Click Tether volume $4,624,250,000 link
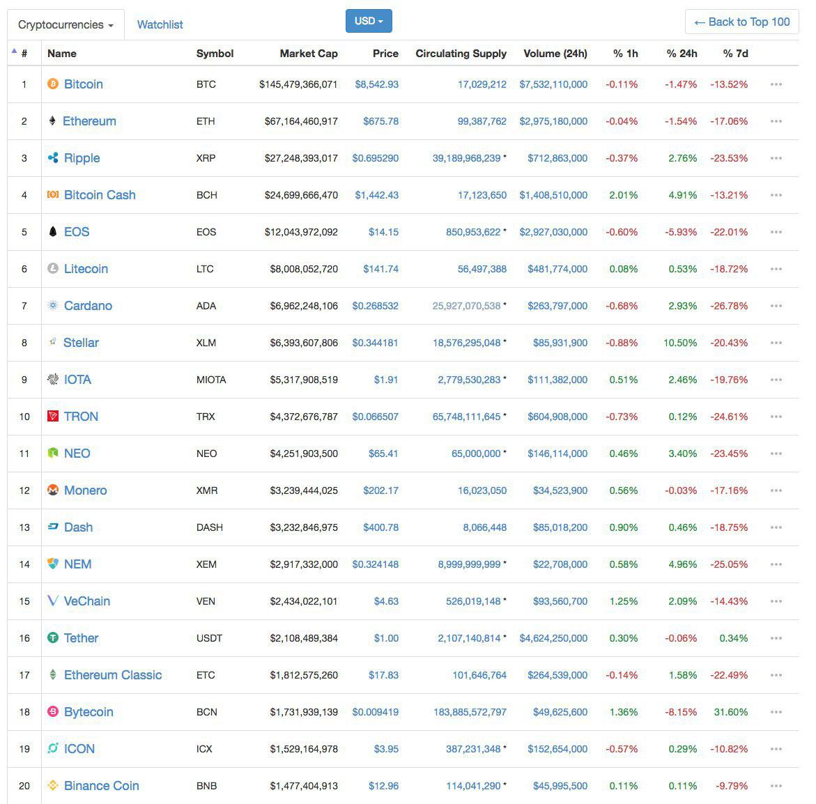Viewport: 816px width, 804px height. [553, 638]
